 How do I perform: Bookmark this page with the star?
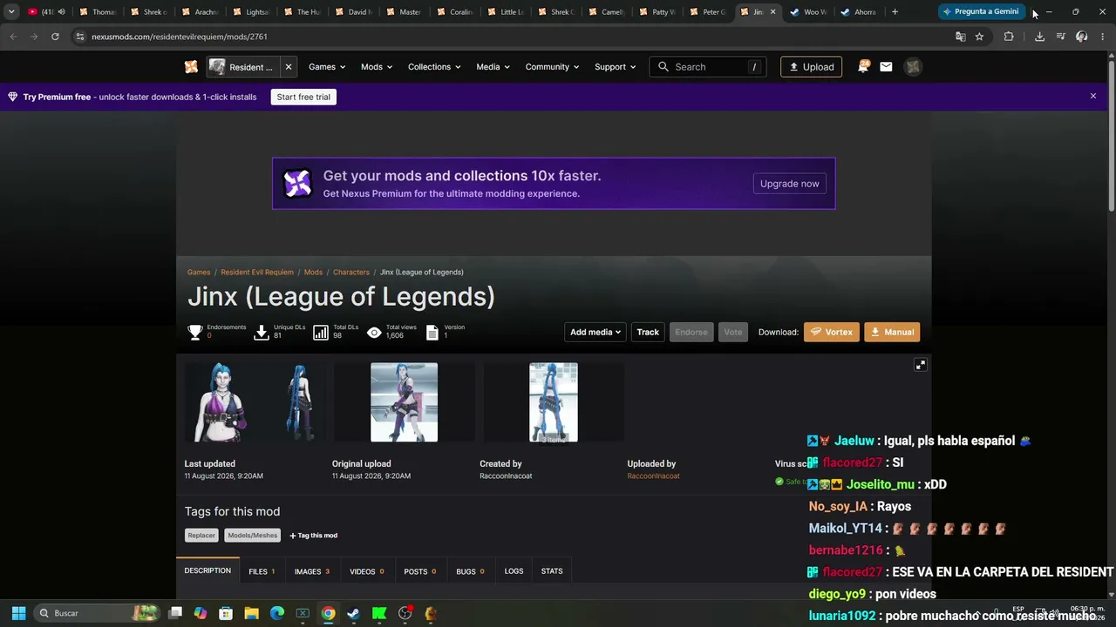tap(979, 37)
